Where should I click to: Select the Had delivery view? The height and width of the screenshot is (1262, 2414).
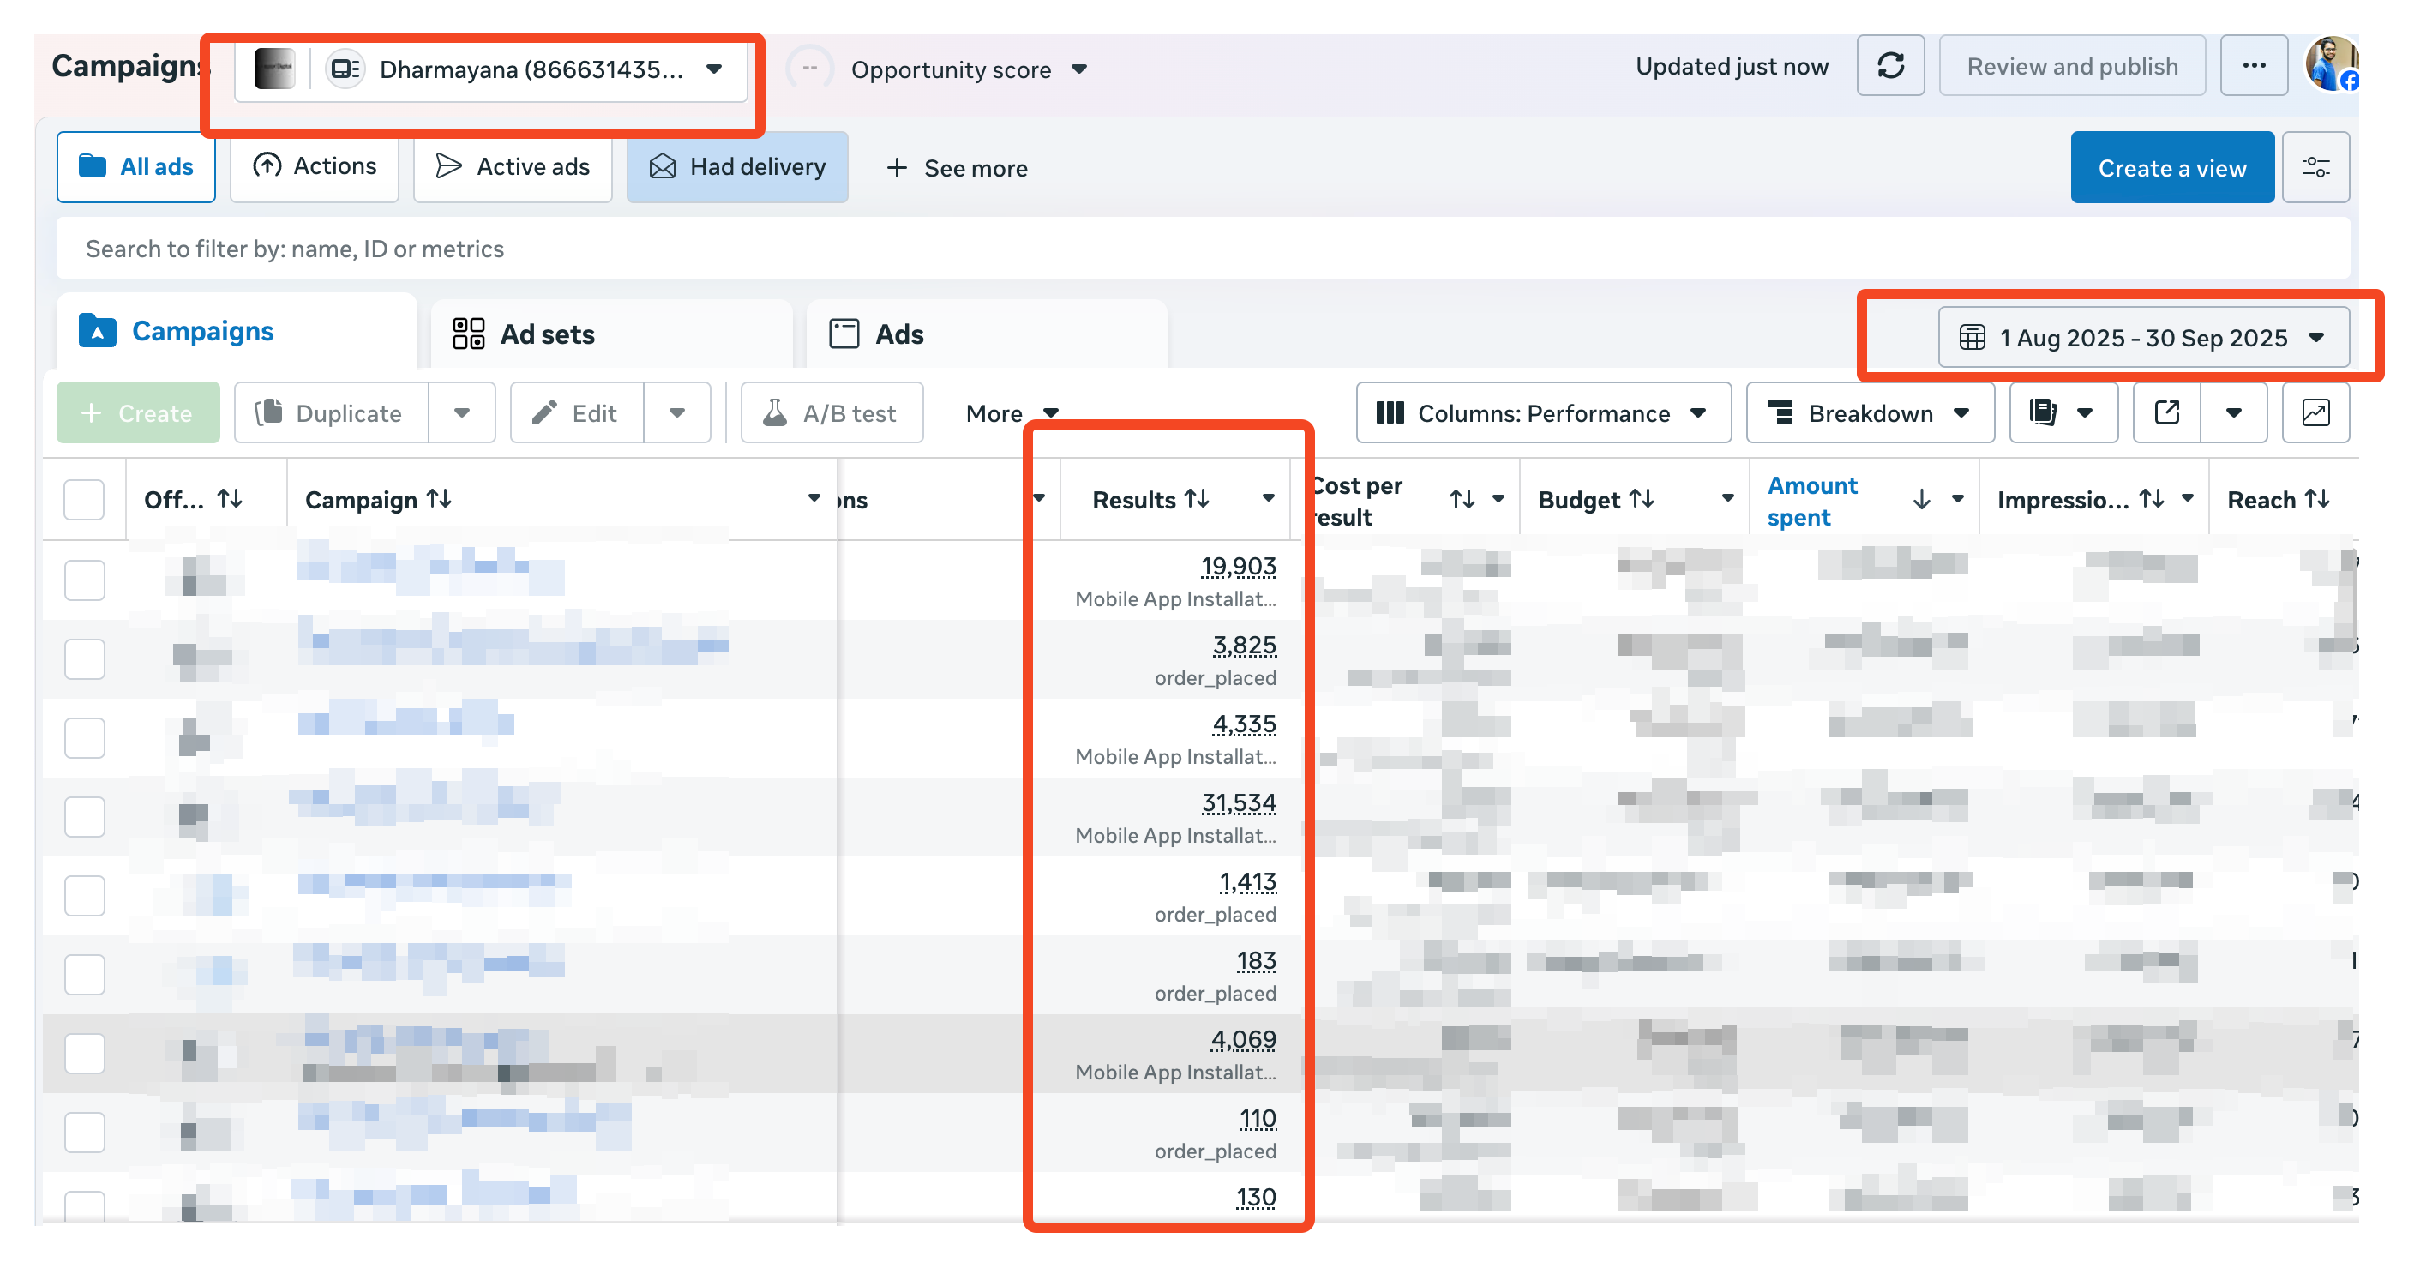click(737, 167)
